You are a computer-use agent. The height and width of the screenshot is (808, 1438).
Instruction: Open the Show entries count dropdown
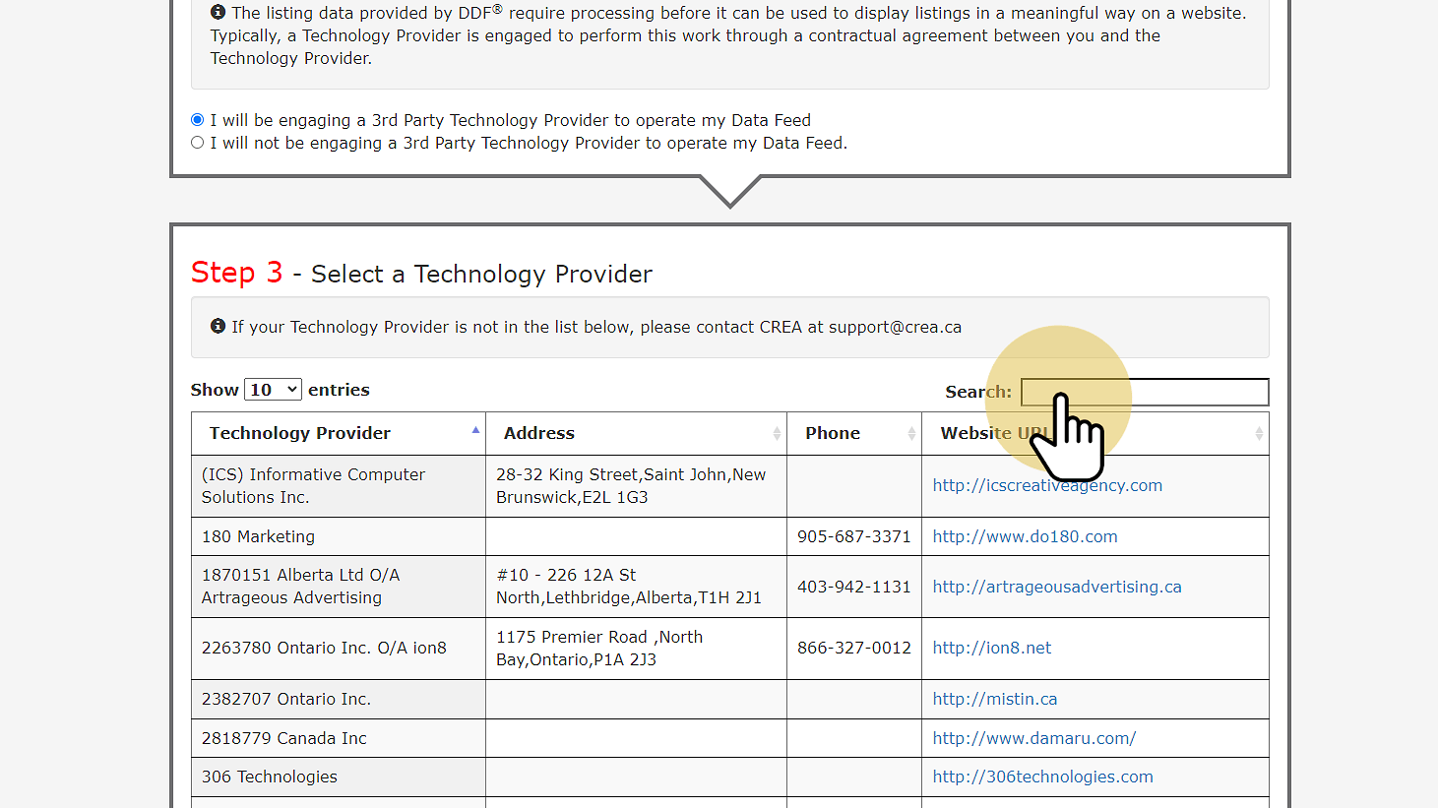coord(273,390)
